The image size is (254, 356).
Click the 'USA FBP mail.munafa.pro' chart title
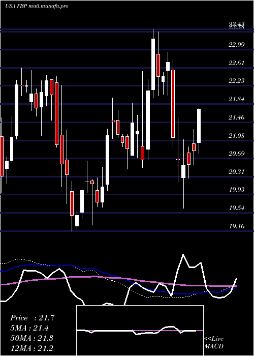pos(37,6)
